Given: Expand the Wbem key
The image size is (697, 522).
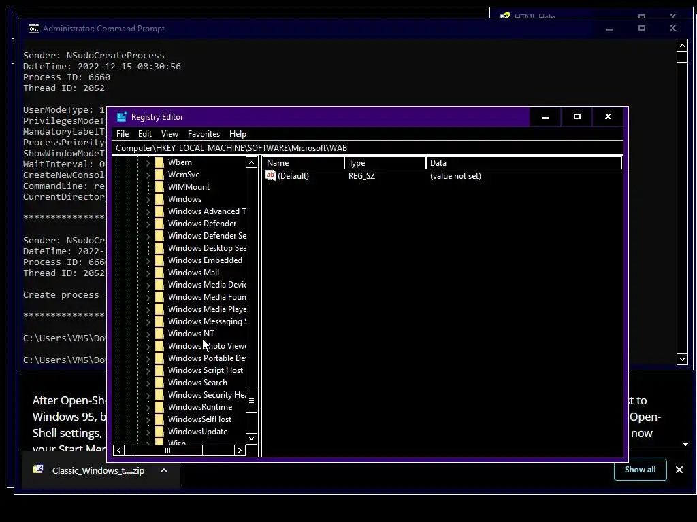Looking at the screenshot, I should pos(148,163).
